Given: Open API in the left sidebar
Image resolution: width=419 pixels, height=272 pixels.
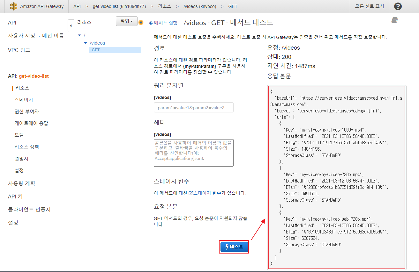Looking at the screenshot, I should pyautogui.click(x=12, y=23).
